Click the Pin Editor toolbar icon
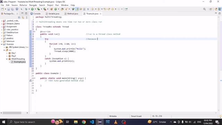The width and height of the screenshot is (222, 125). click(126, 9)
